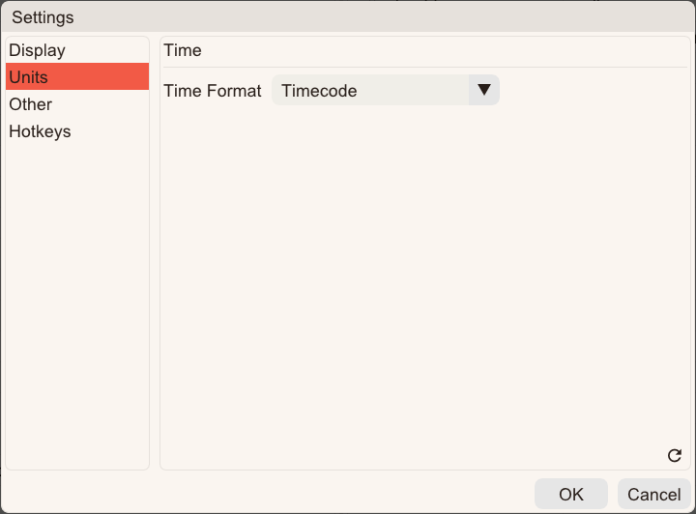The width and height of the screenshot is (696, 514).
Task: Click the separator line under Time heading
Action: 424,68
